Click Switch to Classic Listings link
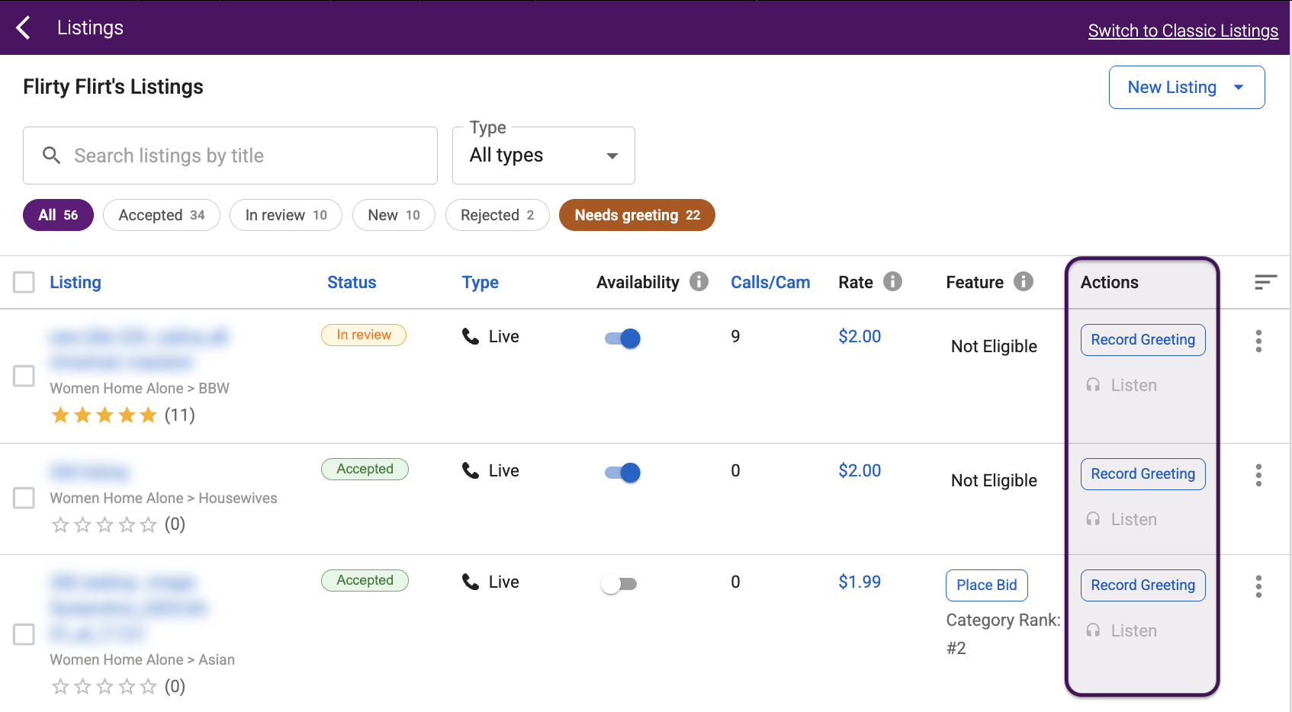1292x712 pixels. tap(1183, 30)
